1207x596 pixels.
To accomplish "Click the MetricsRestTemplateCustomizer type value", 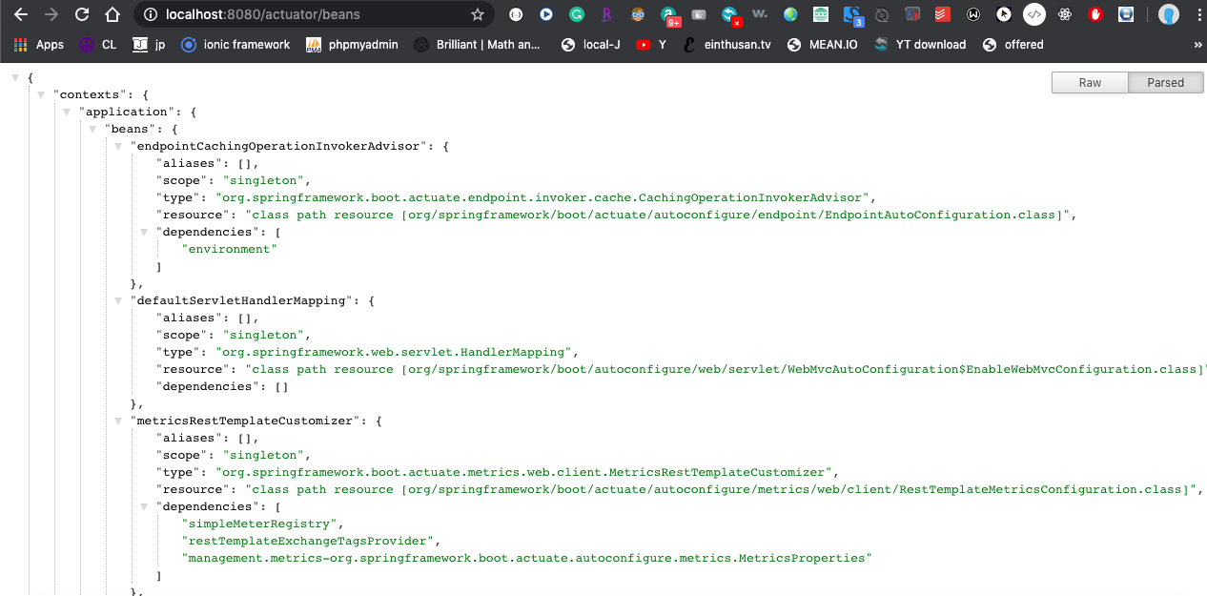I will [x=523, y=472].
